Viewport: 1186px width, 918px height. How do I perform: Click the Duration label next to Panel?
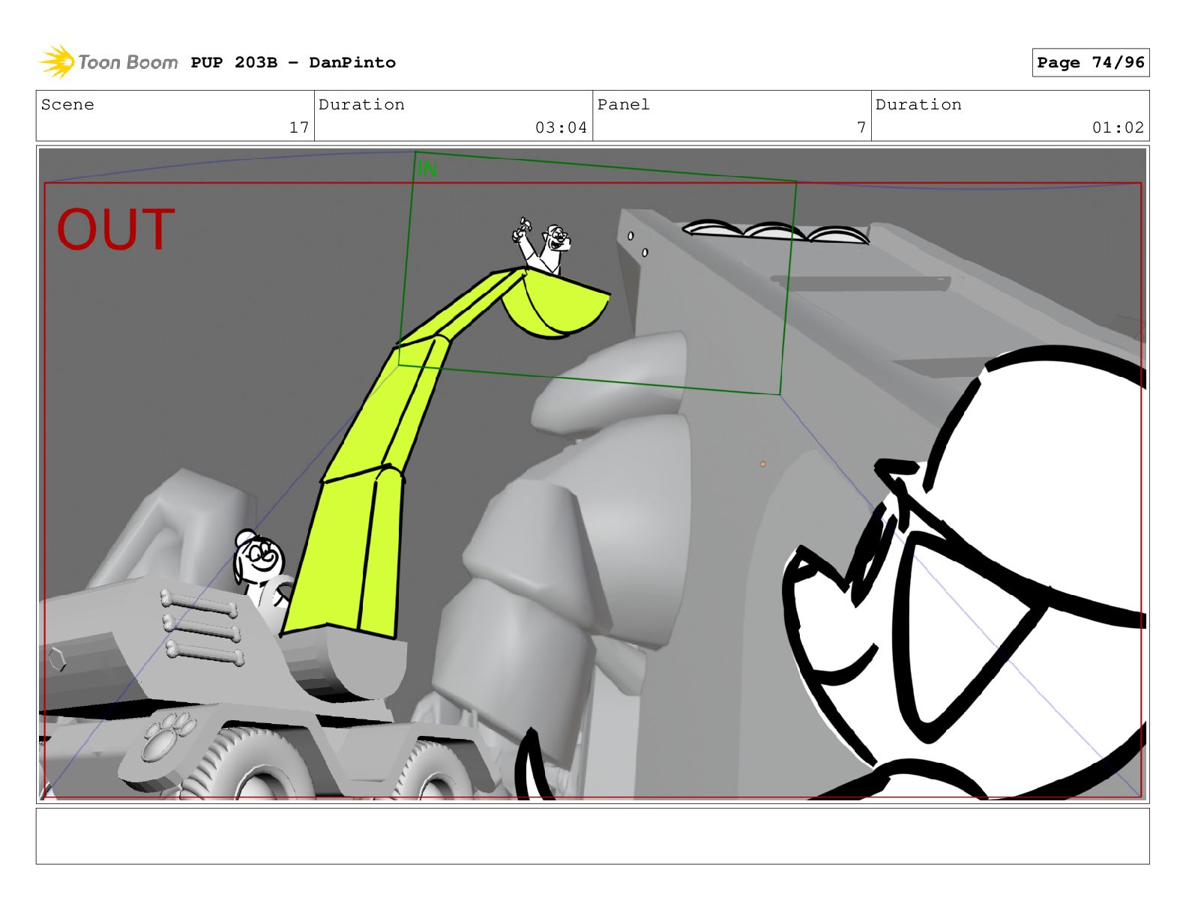[918, 105]
